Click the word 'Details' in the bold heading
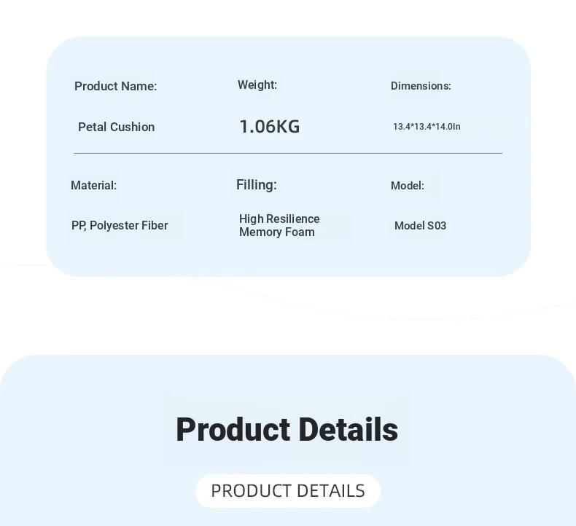This screenshot has height=526, width=576. pos(349,429)
